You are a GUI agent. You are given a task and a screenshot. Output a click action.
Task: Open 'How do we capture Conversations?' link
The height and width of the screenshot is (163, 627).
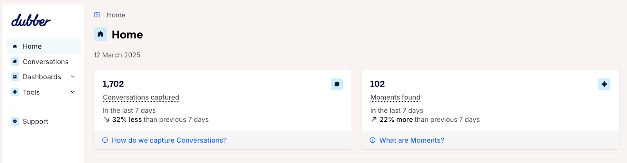tap(169, 140)
